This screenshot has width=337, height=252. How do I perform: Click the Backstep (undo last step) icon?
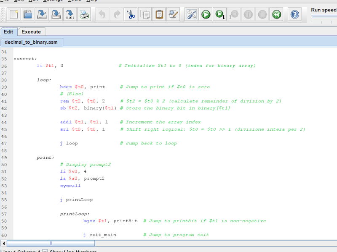[234, 14]
